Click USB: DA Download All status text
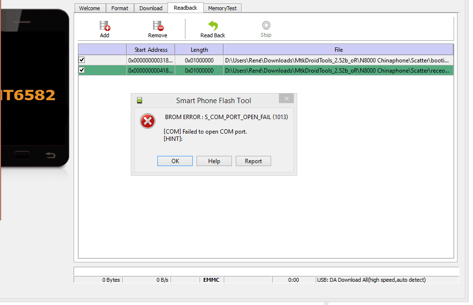This screenshot has height=305, width=473. pos(371,280)
